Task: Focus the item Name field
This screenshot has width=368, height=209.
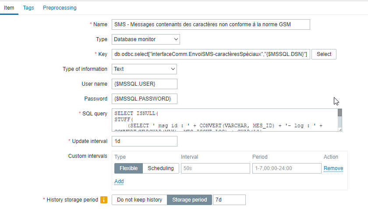Action: 210,24
